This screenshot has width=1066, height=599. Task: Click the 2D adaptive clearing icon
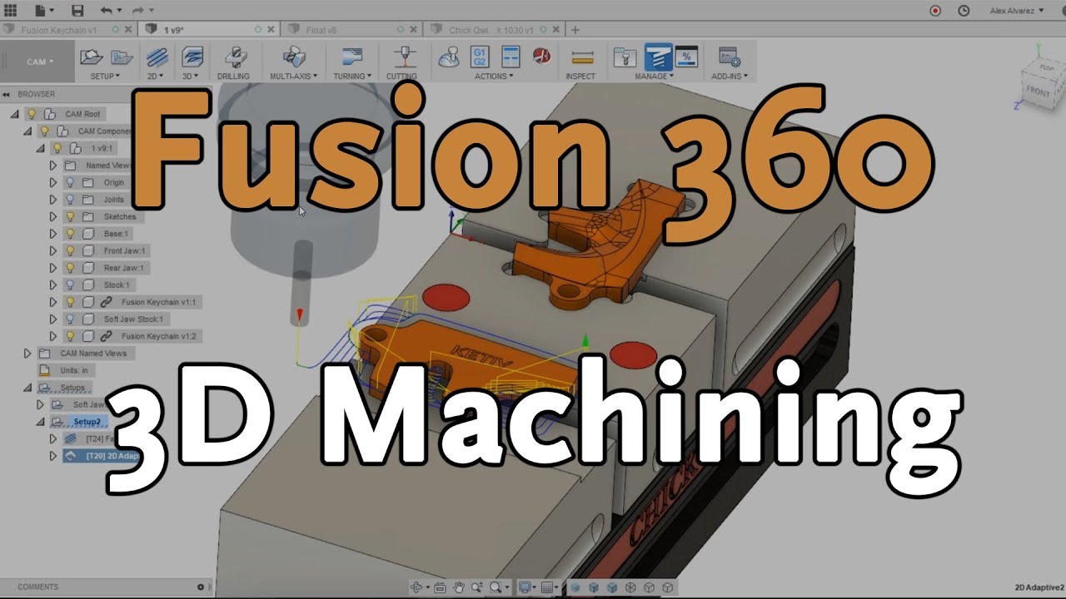point(157,57)
